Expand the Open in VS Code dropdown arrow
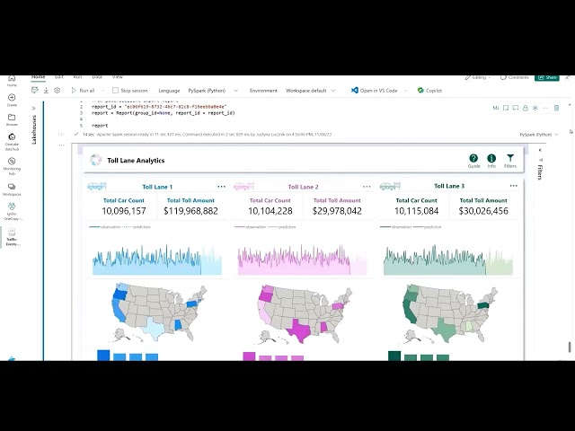Image resolution: width=575 pixels, height=431 pixels. pos(405,90)
